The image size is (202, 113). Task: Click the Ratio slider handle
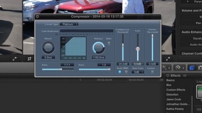coord(60,69)
